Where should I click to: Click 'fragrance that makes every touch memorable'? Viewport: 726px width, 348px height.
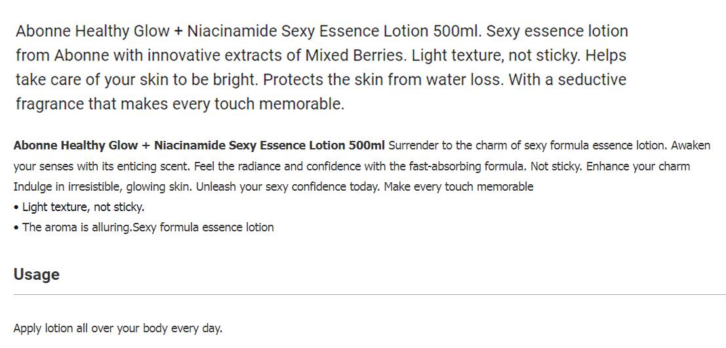coord(180,104)
